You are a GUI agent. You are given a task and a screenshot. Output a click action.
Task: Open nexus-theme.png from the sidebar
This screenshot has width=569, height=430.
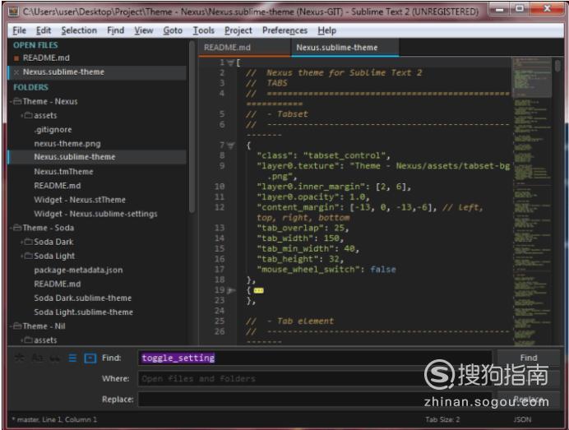tap(67, 144)
